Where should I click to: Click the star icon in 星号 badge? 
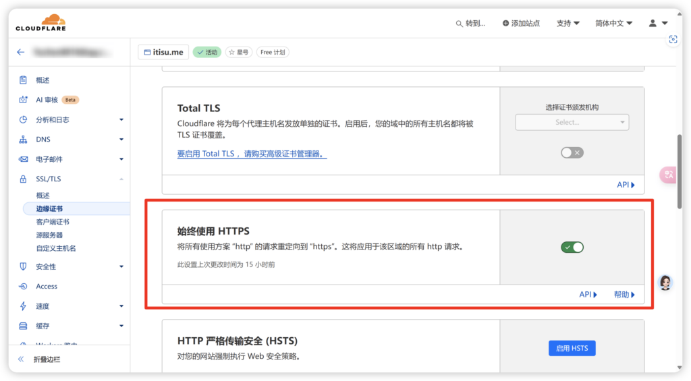(x=232, y=52)
